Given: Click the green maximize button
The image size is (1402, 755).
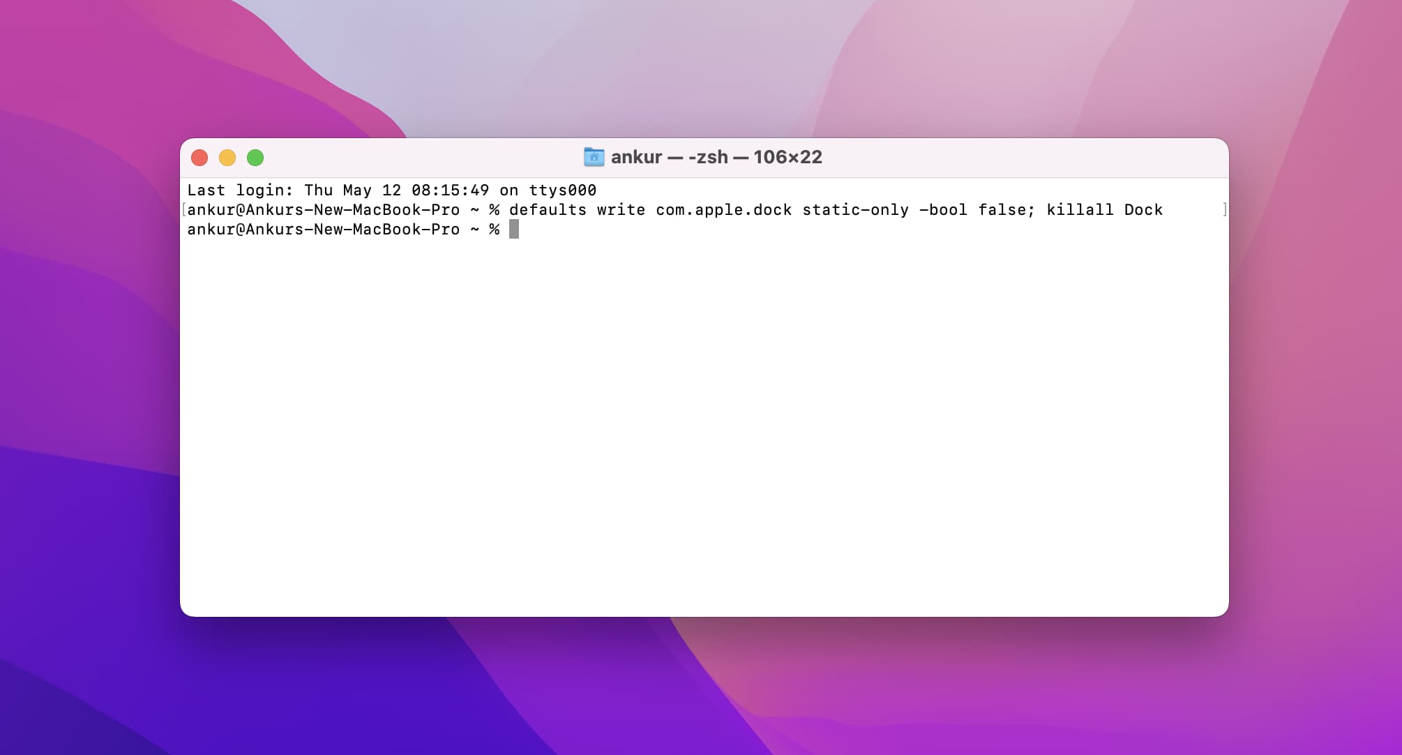Looking at the screenshot, I should [258, 156].
